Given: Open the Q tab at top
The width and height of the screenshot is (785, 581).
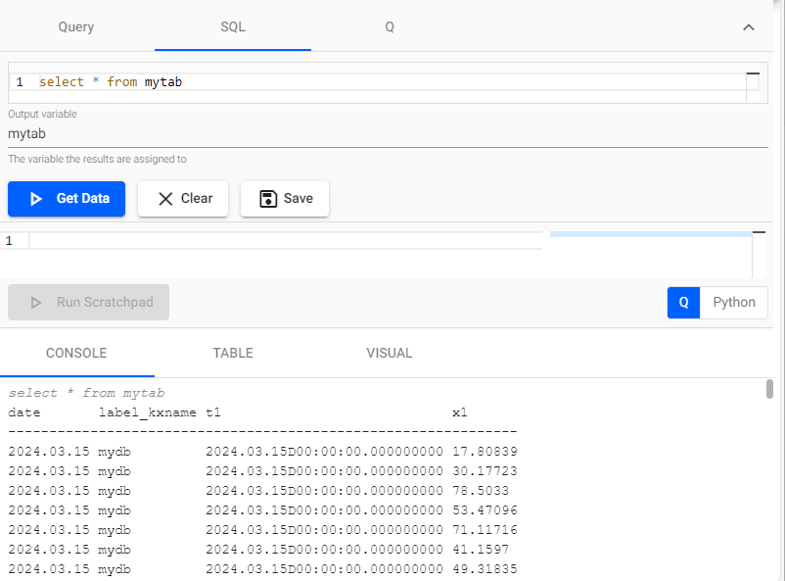Looking at the screenshot, I should [390, 26].
